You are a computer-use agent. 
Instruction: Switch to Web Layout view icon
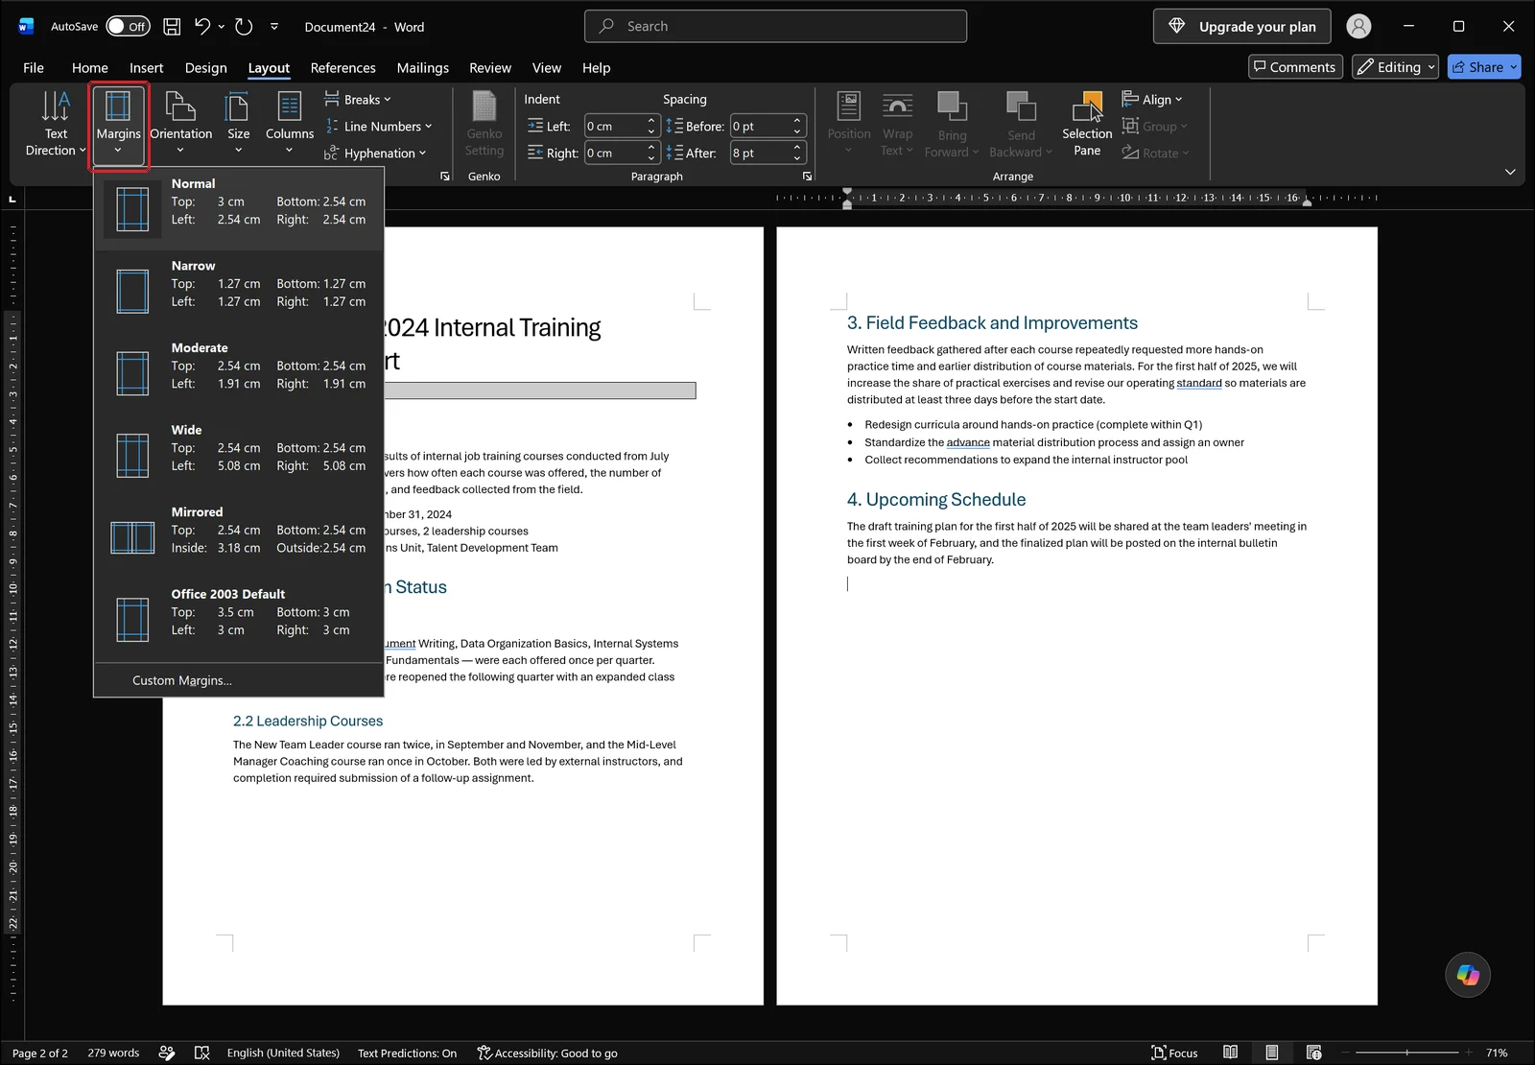click(x=1313, y=1053)
